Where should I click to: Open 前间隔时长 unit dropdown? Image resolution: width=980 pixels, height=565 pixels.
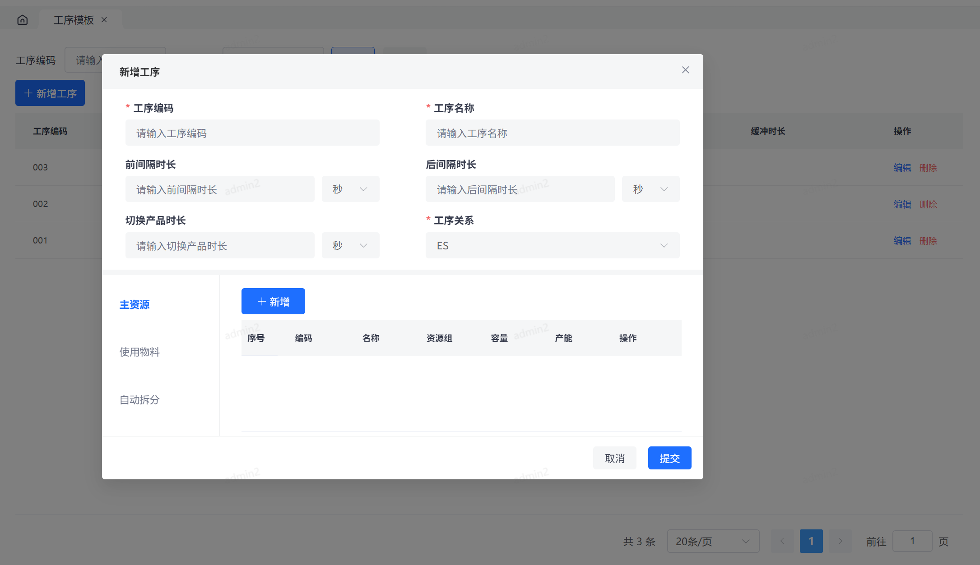click(350, 189)
